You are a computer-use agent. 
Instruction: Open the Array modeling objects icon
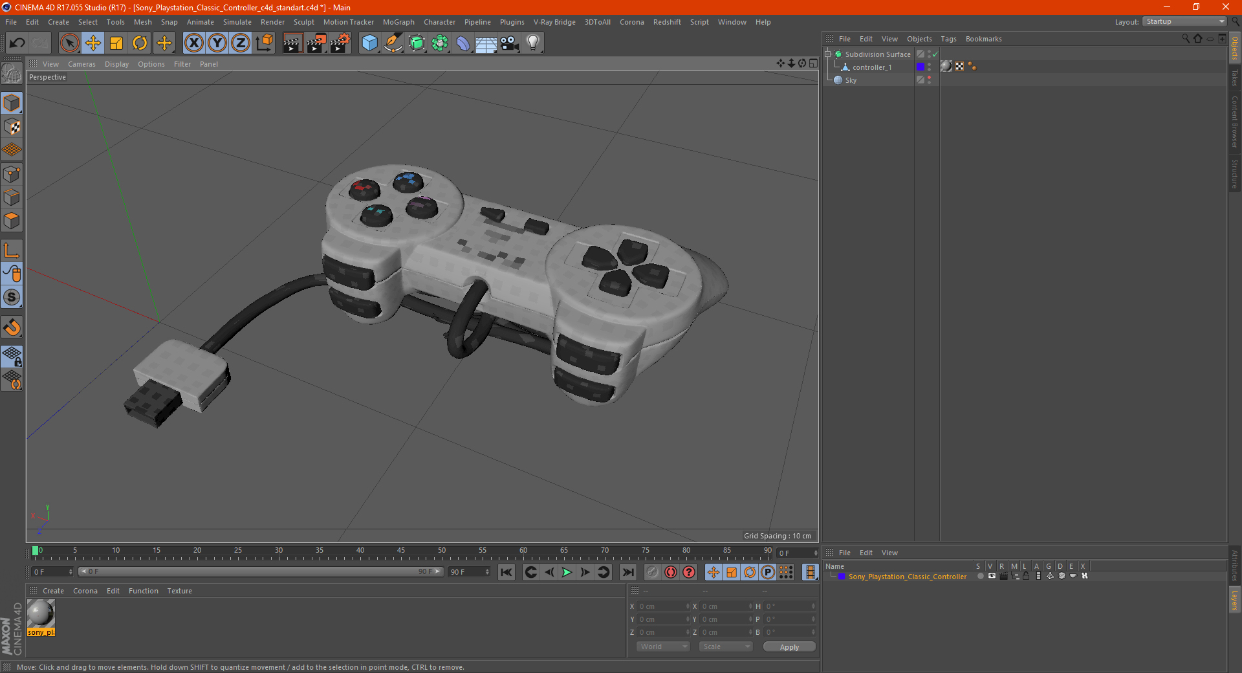[440, 43]
